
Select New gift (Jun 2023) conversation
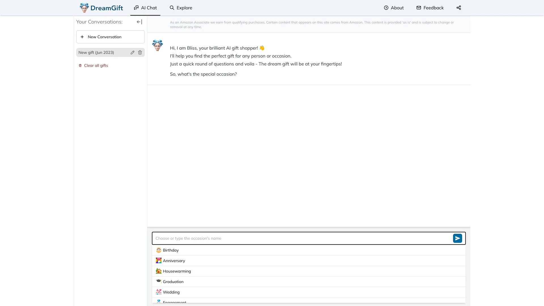click(96, 52)
